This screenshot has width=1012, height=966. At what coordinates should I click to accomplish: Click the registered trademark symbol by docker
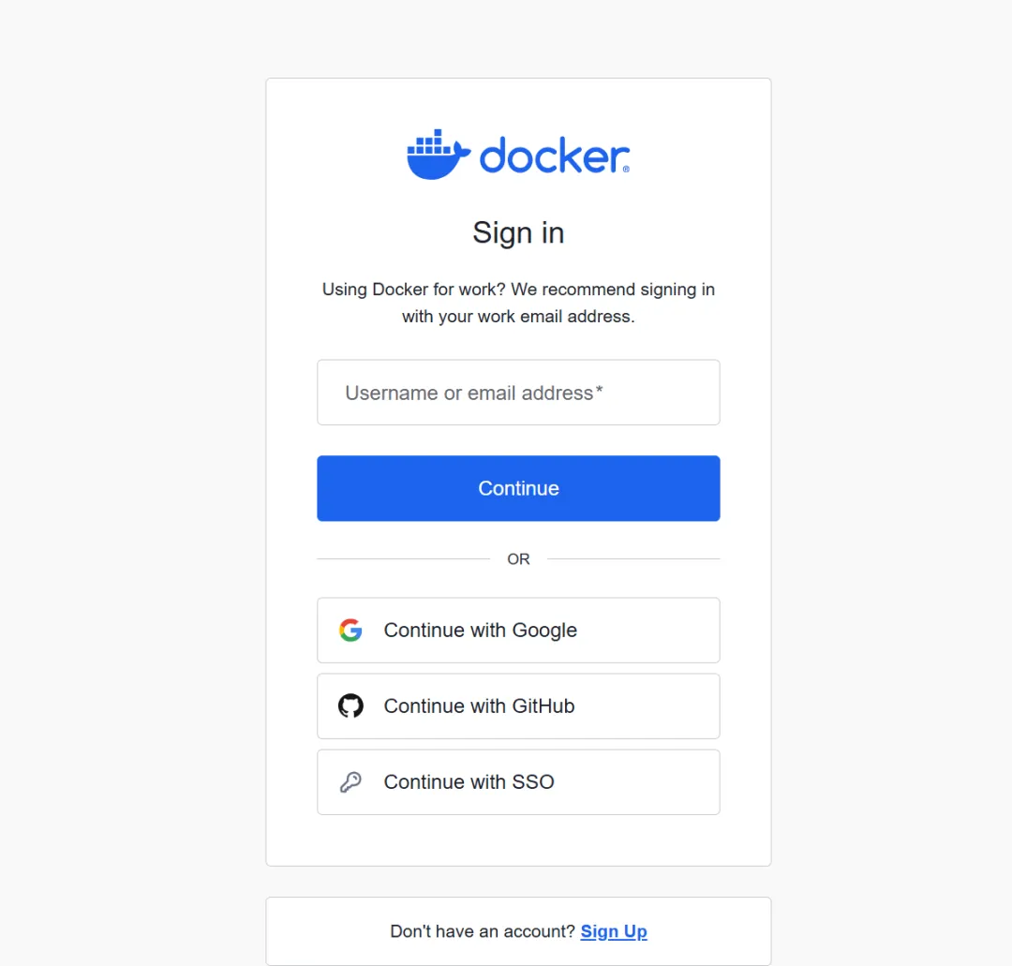pos(626,170)
